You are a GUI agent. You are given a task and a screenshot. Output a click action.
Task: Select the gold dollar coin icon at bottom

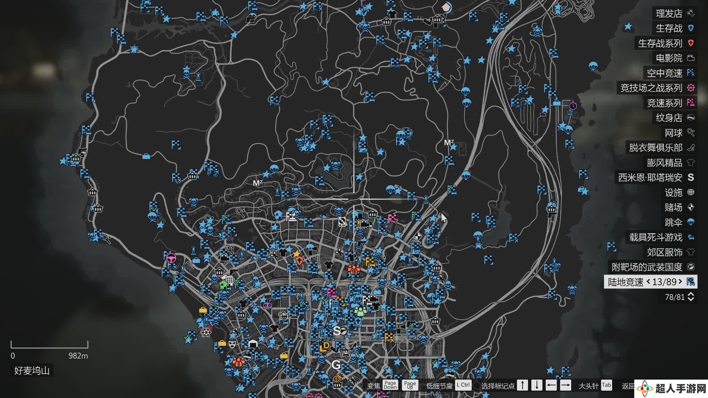tap(337, 378)
